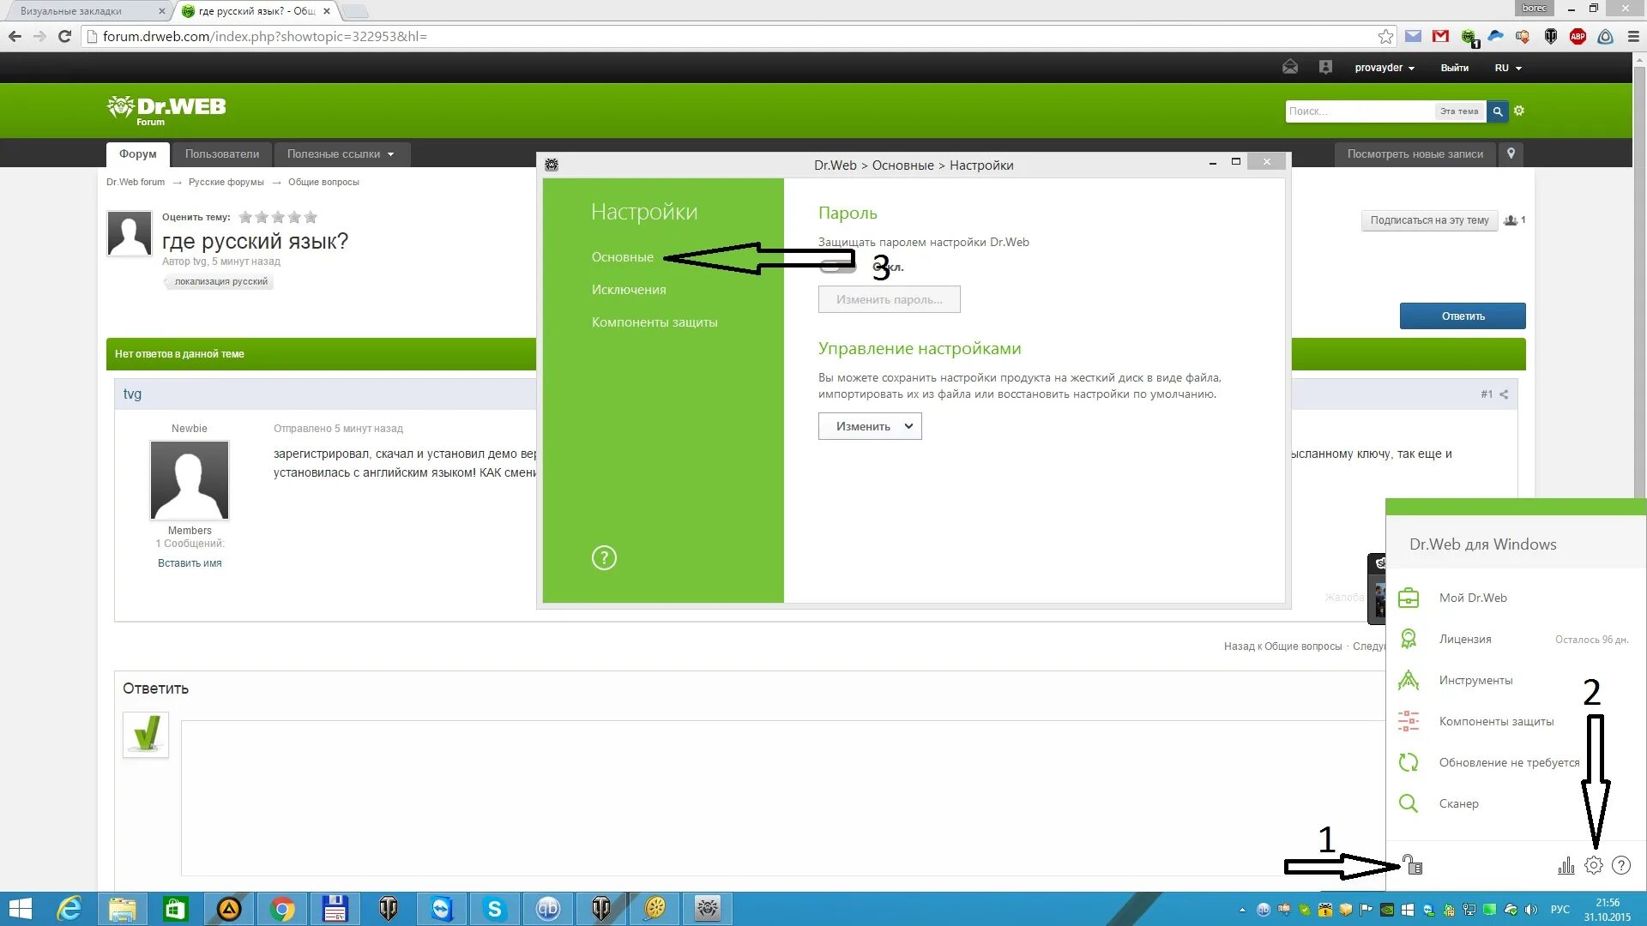1647x926 pixels.
Task: Click volume speaker tray icon
Action: pyautogui.click(x=1531, y=910)
